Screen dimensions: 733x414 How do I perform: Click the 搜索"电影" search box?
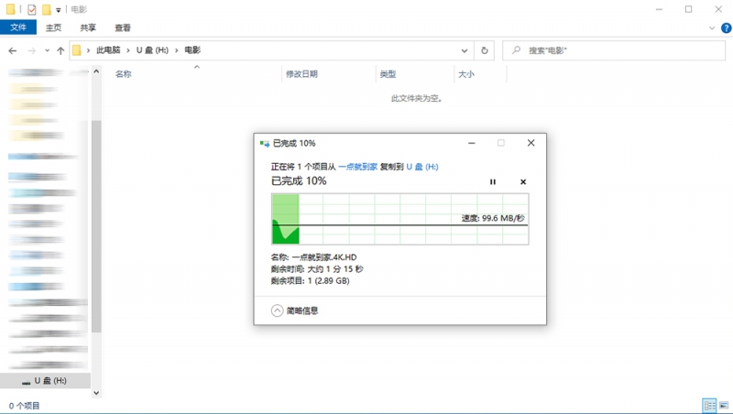click(x=614, y=50)
